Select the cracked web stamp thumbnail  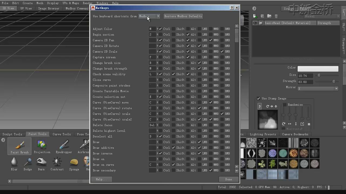click(x=304, y=143)
